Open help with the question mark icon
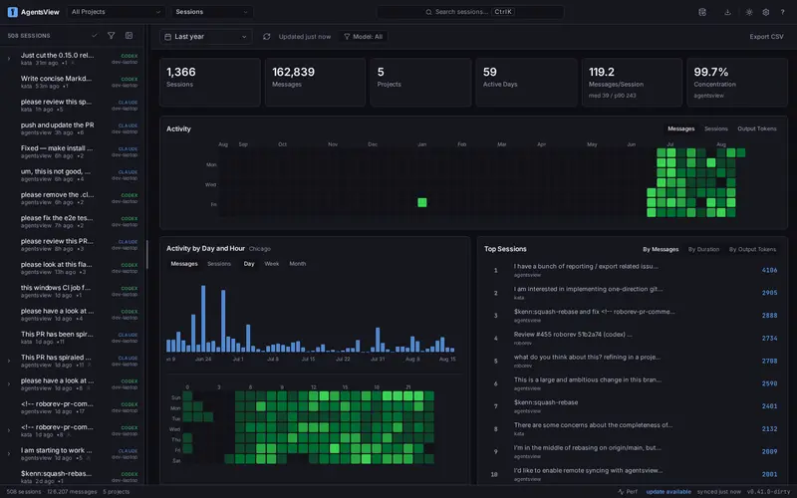797x498 pixels. pos(782,12)
